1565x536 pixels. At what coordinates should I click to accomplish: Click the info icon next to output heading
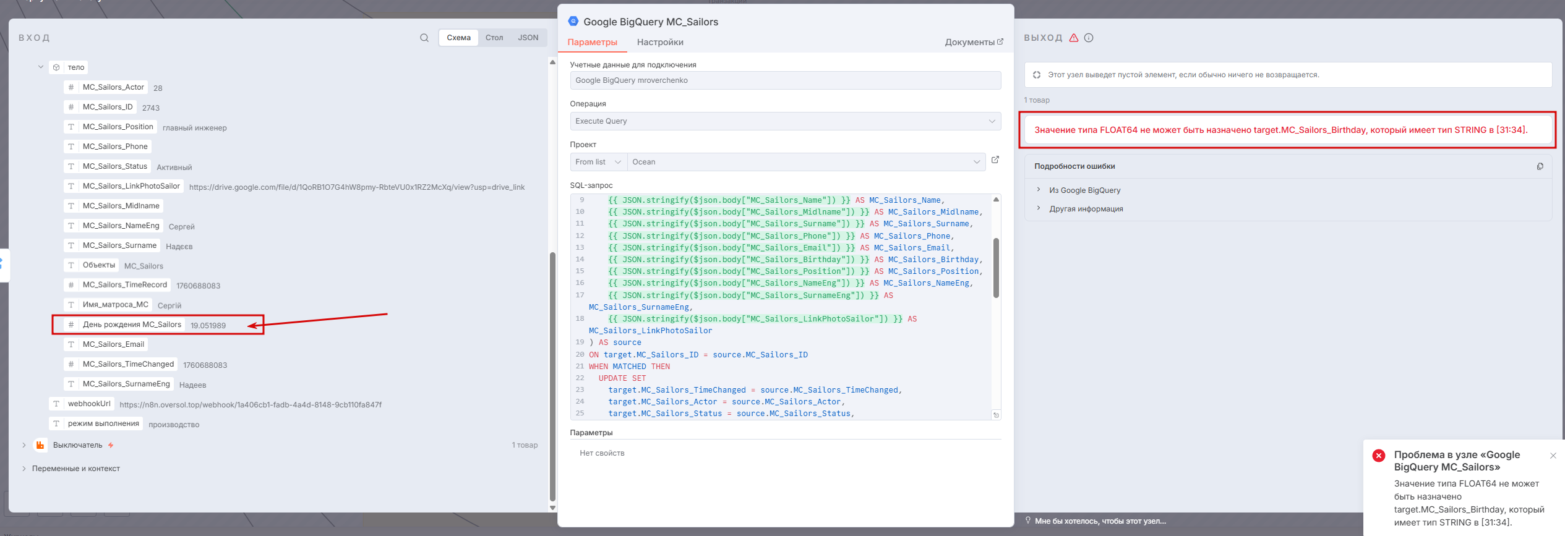1089,38
